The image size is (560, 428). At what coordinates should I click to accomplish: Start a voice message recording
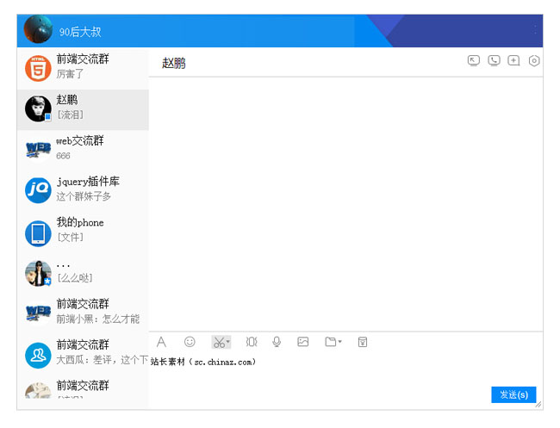277,342
